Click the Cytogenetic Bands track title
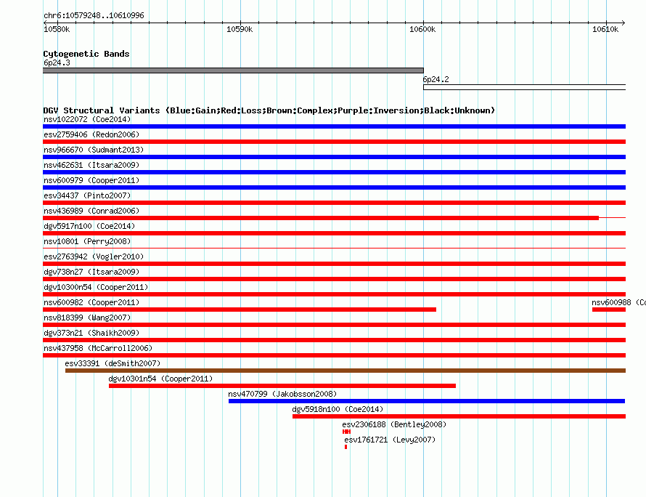 click(x=86, y=54)
